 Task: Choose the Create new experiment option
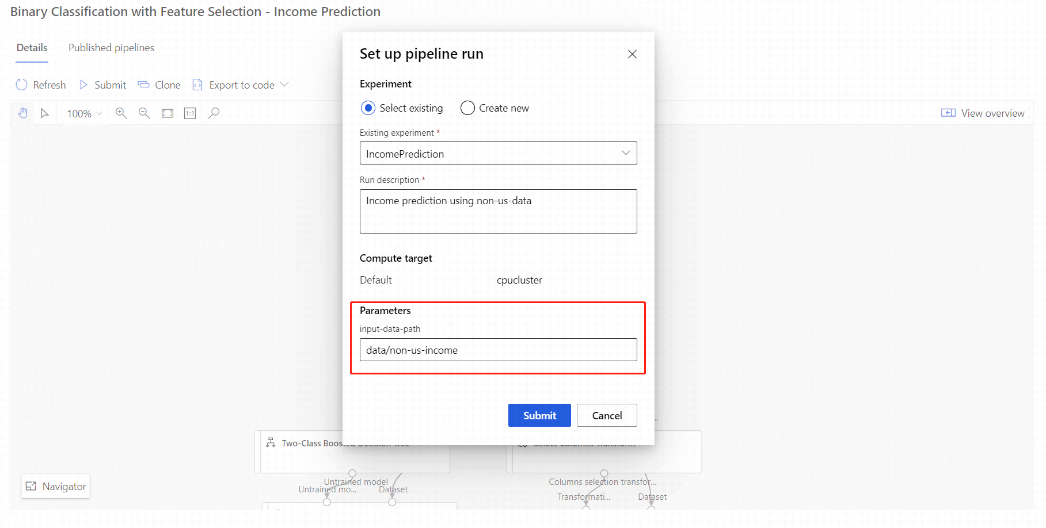pos(467,108)
